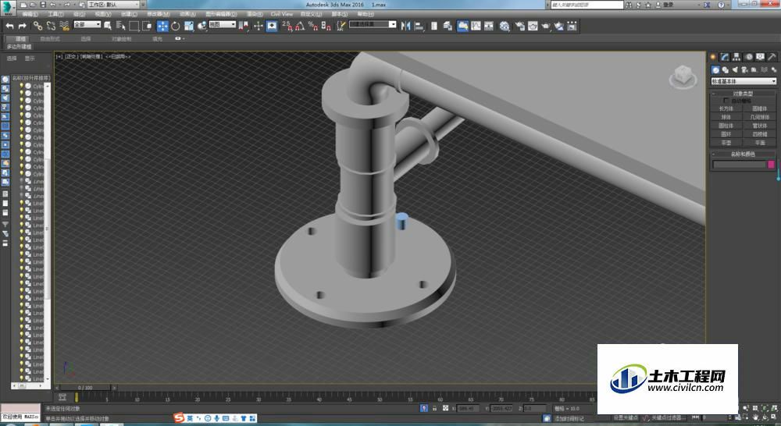
Task: Open the 全部 selection filter dropdown
Action: pyautogui.click(x=87, y=24)
